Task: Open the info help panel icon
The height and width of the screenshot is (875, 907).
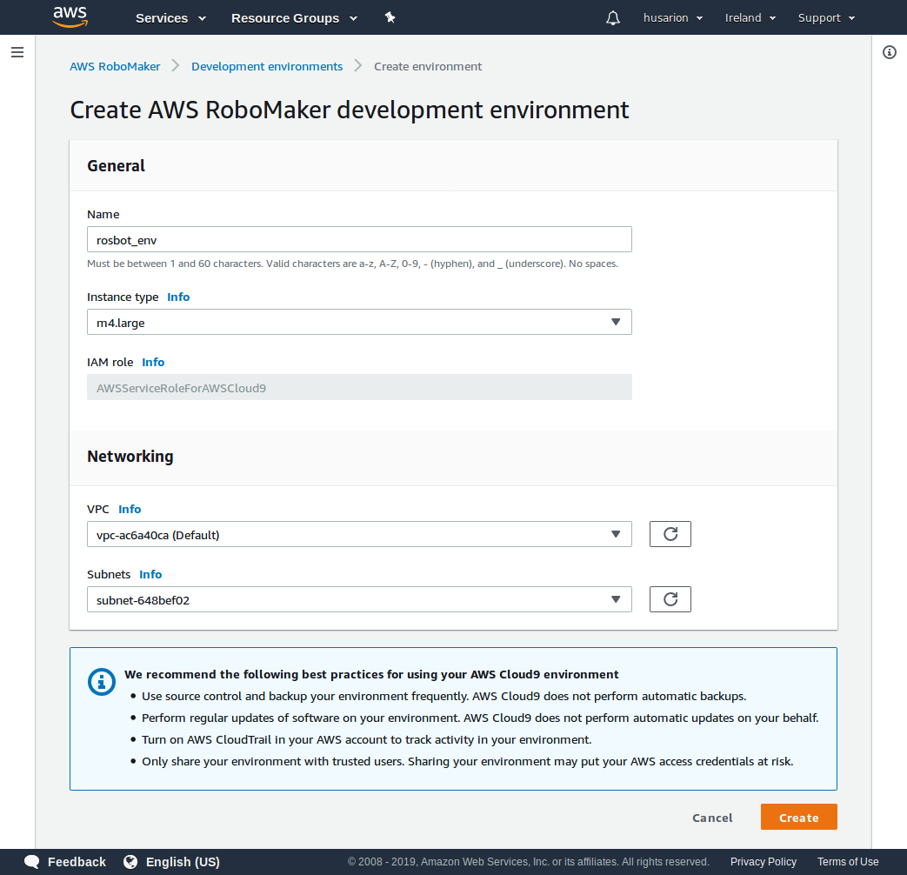Action: pyautogui.click(x=890, y=53)
